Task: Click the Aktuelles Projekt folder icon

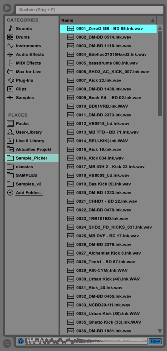Action: tap(10, 150)
